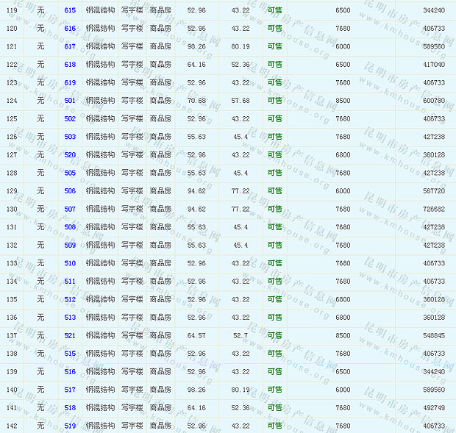Open room 506 link
Screen dimensions: 456x433
70,190
